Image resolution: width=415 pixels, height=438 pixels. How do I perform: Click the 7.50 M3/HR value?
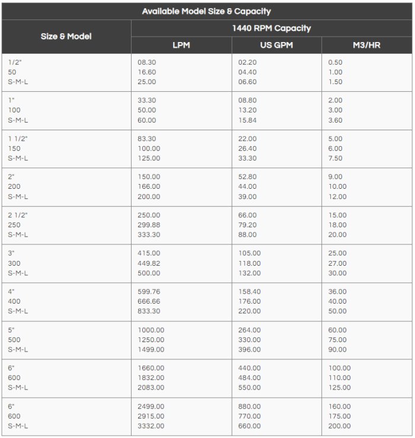tap(336, 158)
